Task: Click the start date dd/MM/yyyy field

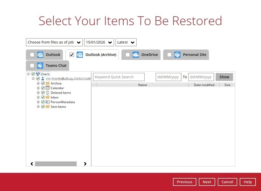Action: 168,77
